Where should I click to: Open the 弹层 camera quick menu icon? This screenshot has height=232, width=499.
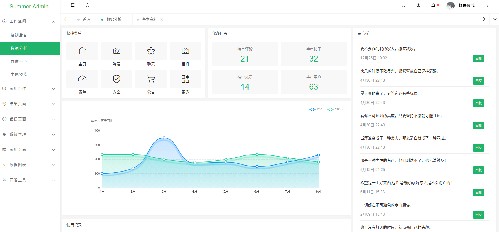click(117, 51)
